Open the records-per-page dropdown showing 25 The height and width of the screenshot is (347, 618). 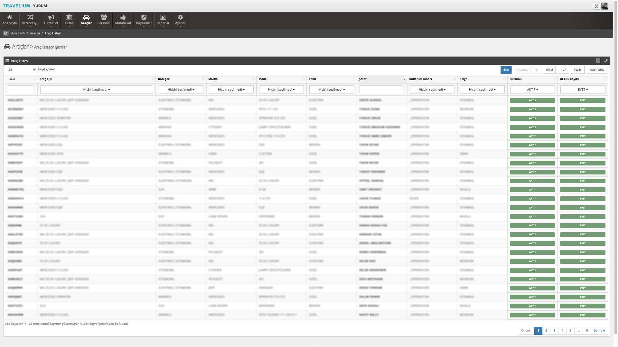(21, 70)
